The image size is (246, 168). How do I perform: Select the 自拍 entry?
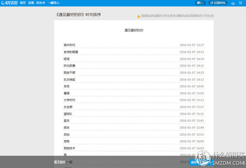point(66,135)
